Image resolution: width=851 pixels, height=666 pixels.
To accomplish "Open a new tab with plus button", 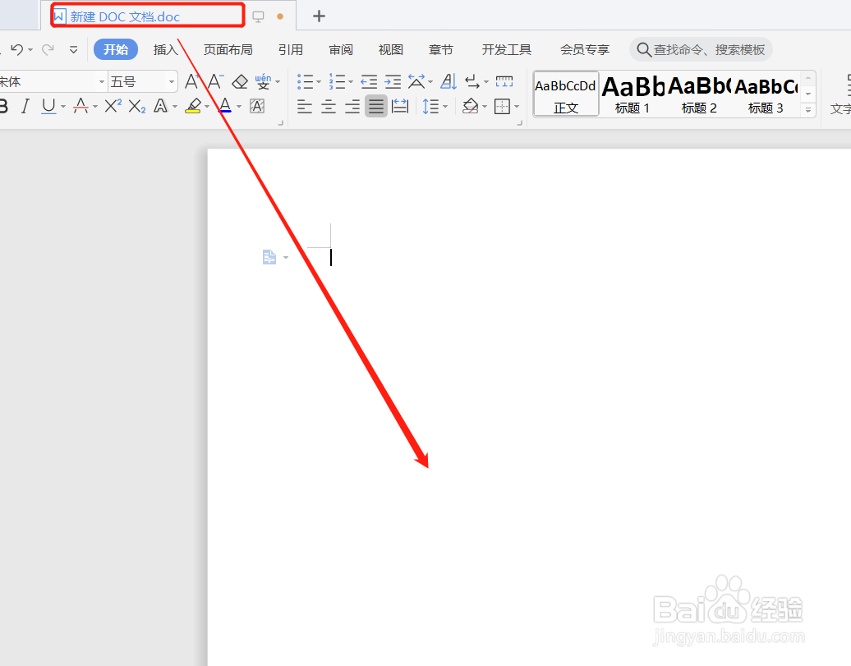I will (319, 16).
